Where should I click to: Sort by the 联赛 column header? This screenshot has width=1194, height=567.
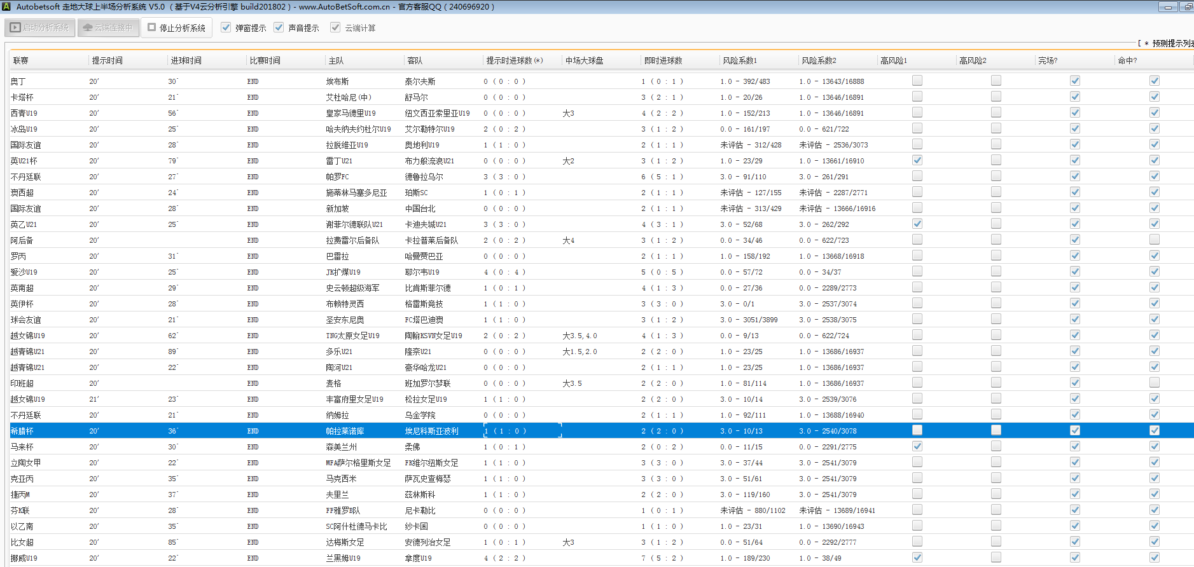(21, 60)
